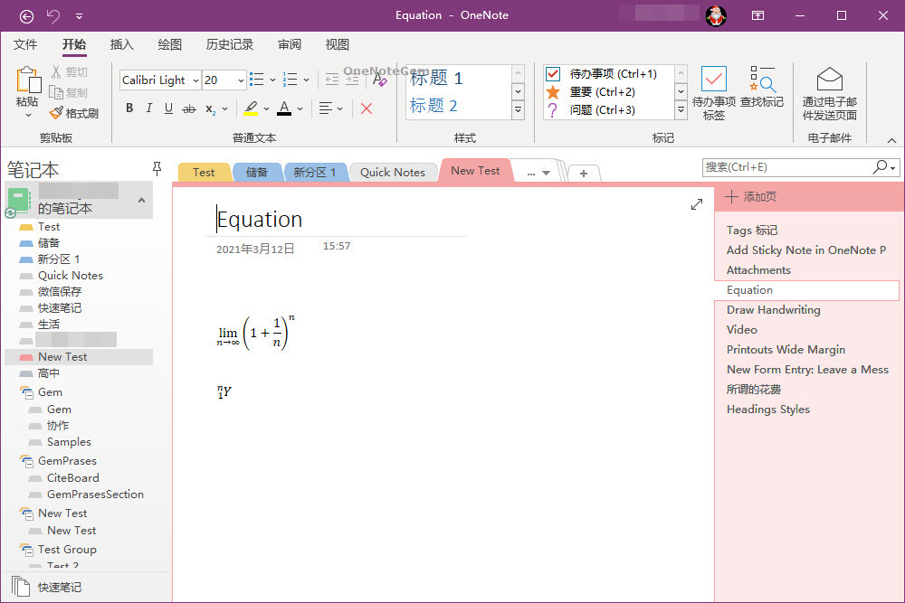This screenshot has width=905, height=603.
Task: Open the GemPrases section group
Action: [x=67, y=460]
